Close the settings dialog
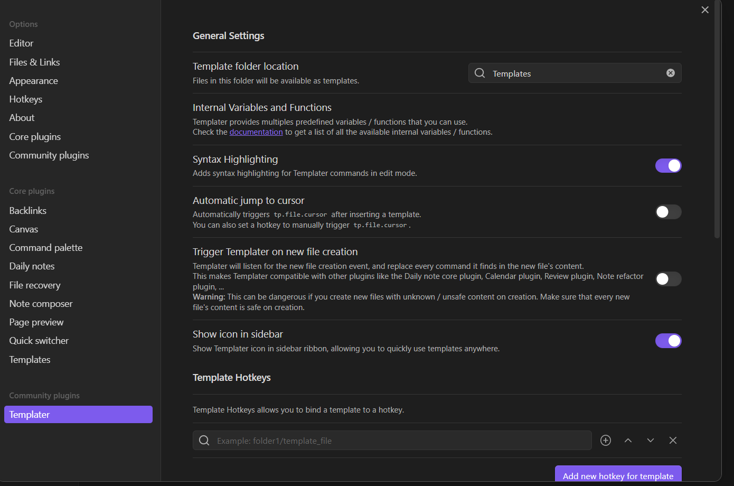Image resolution: width=734 pixels, height=486 pixels. click(705, 10)
